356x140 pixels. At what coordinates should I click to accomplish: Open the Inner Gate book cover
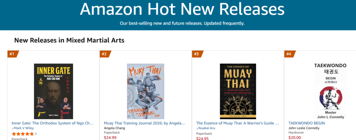pyautogui.click(x=54, y=91)
